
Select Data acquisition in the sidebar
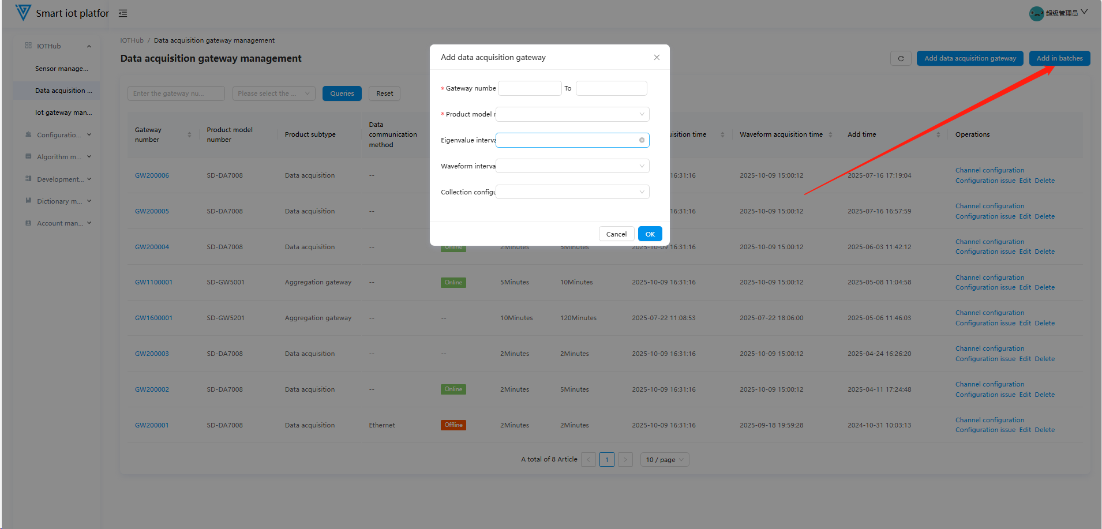(57, 91)
